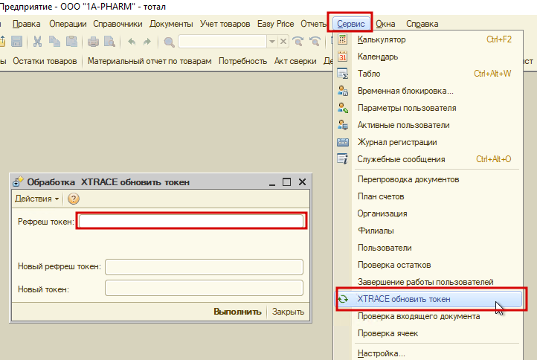The width and height of the screenshot is (537, 360).
Task: Open the Окна menu
Action: (385, 24)
